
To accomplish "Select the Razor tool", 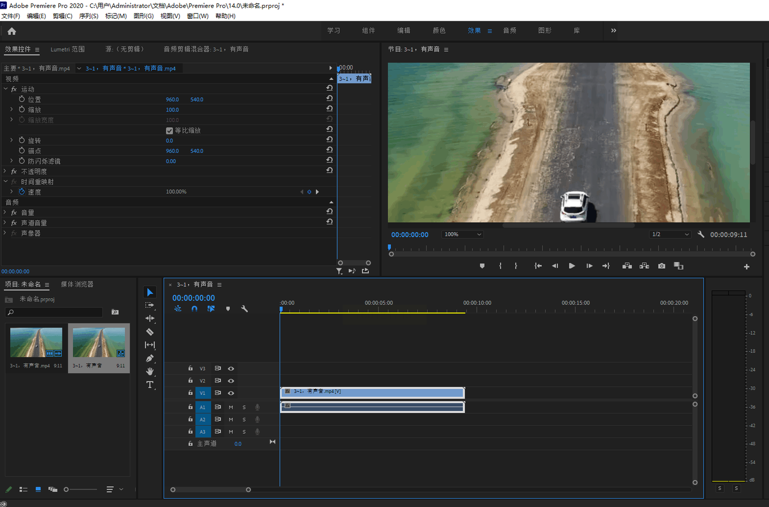I will point(150,332).
